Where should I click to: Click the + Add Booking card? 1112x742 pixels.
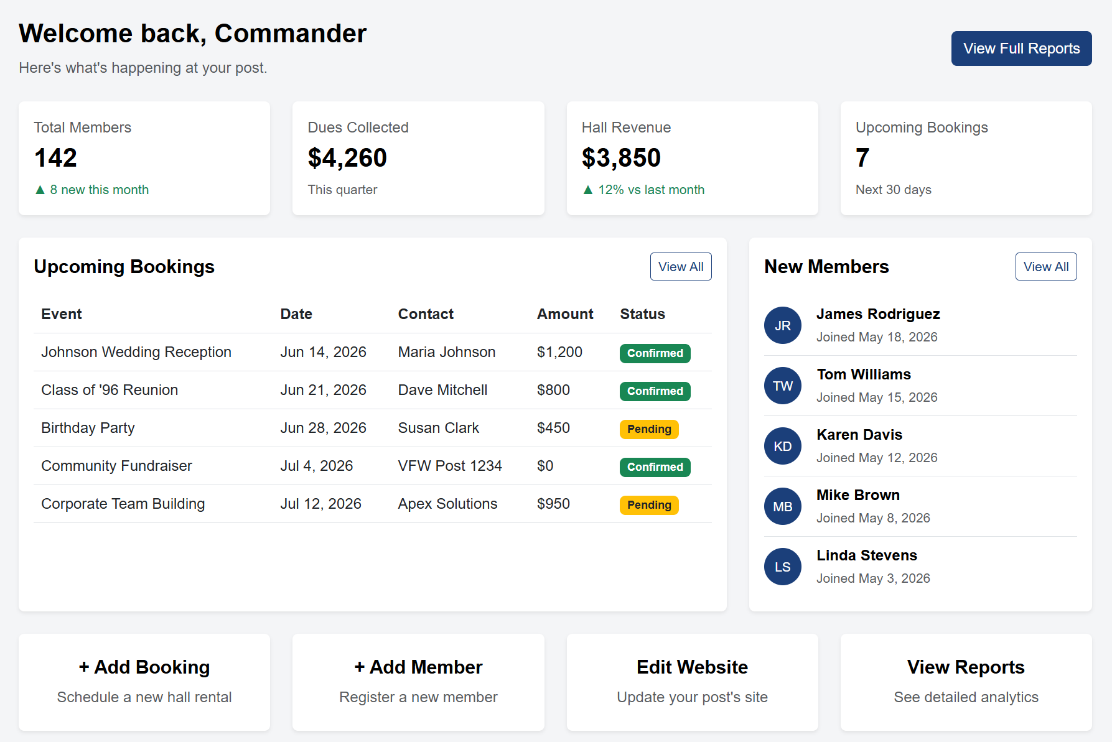(144, 682)
